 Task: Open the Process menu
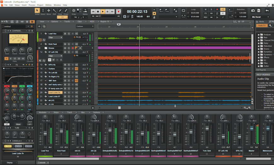coord(32,5)
